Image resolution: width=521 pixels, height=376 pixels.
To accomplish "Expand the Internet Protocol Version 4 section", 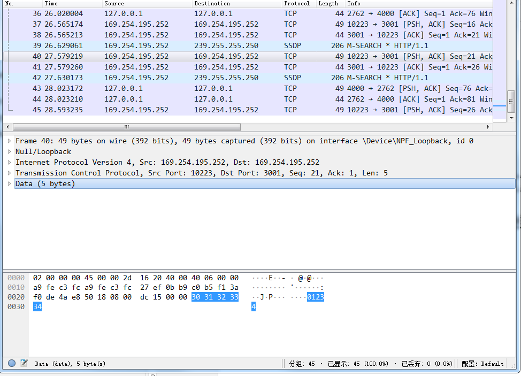I will (x=9, y=162).
